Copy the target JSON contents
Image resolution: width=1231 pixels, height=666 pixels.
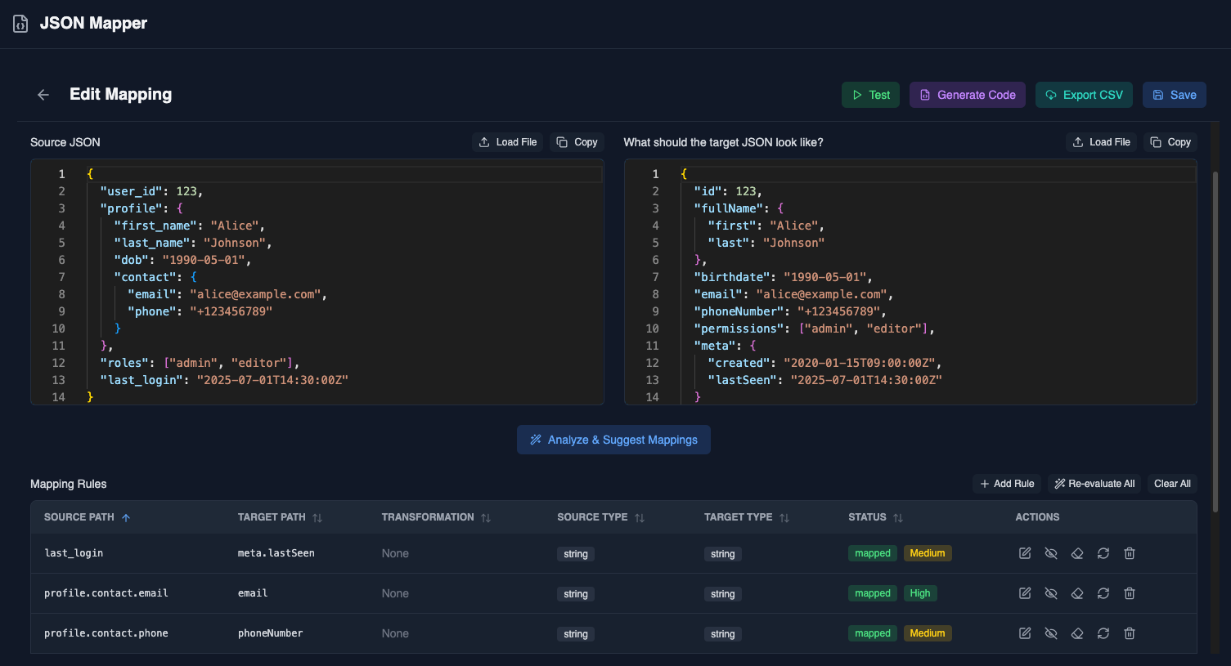pyautogui.click(x=1170, y=142)
